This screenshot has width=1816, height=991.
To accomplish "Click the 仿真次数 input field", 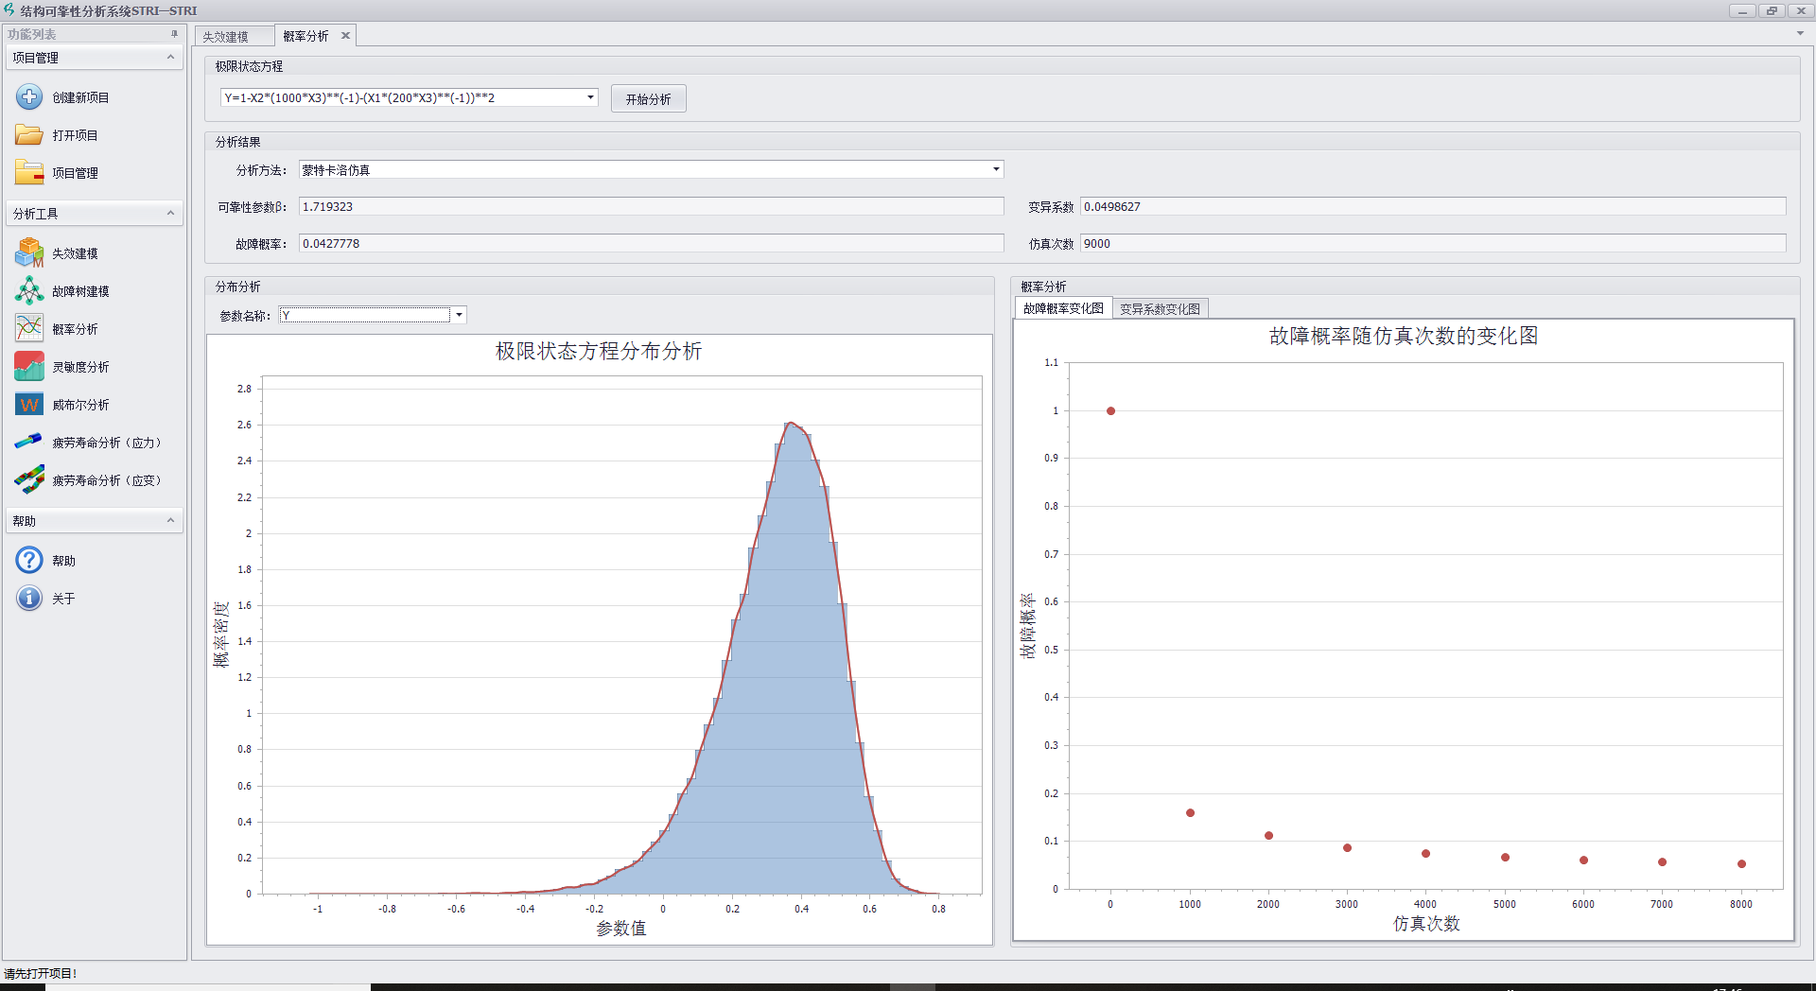I will [1432, 244].
